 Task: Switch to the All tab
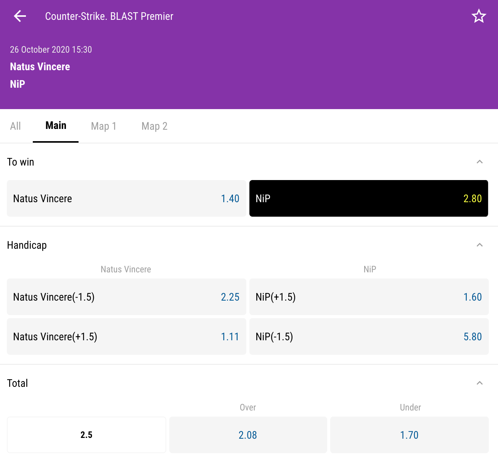[x=16, y=126]
